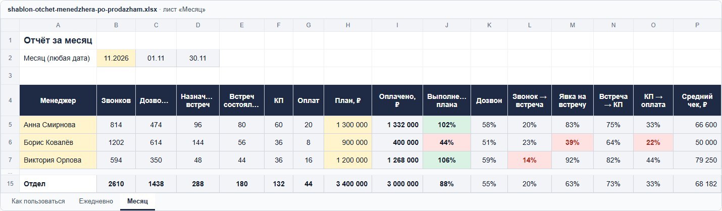Select the month input cell 11.2026

point(116,58)
